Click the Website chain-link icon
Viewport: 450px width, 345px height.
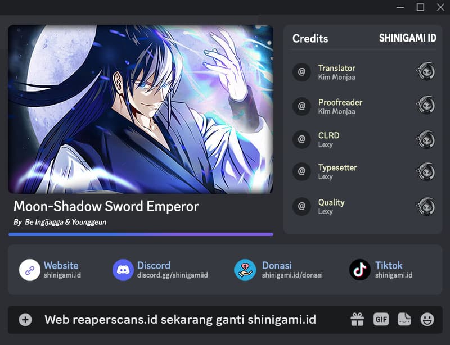coord(30,270)
